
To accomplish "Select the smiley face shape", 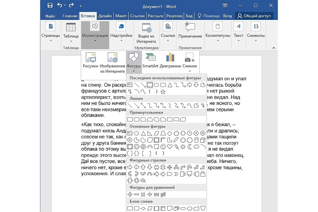I will [163, 147].
